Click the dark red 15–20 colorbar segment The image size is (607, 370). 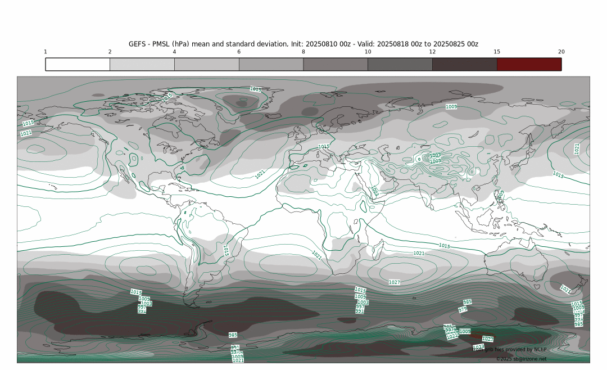529,64
